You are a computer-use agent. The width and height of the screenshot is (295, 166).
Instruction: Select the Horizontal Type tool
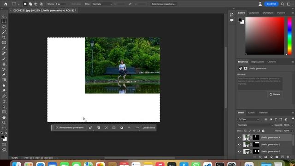pos(4,101)
